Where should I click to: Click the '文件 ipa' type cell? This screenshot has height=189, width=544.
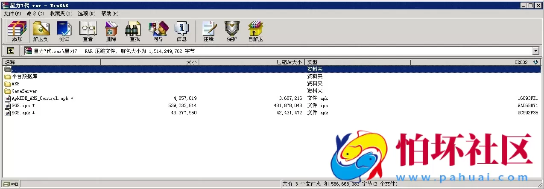(318, 105)
